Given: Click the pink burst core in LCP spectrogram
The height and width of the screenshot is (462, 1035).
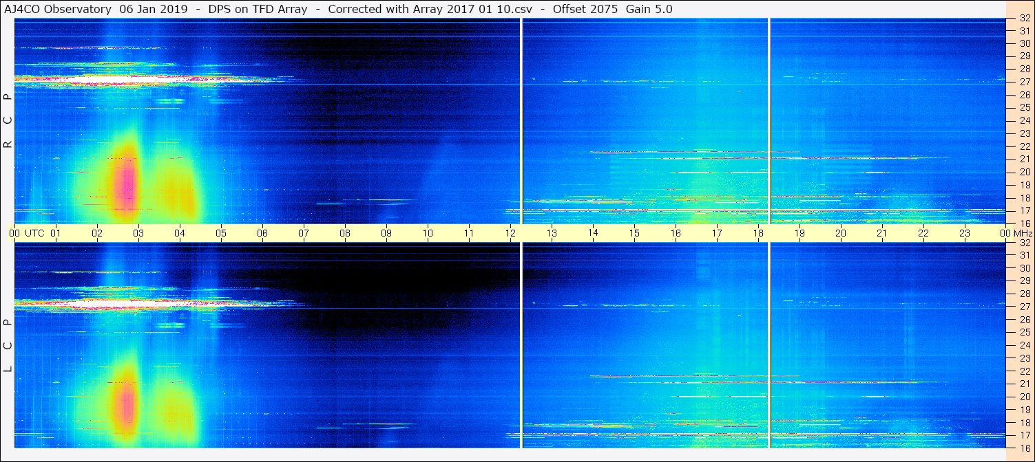Looking at the screenshot, I should point(126,407).
